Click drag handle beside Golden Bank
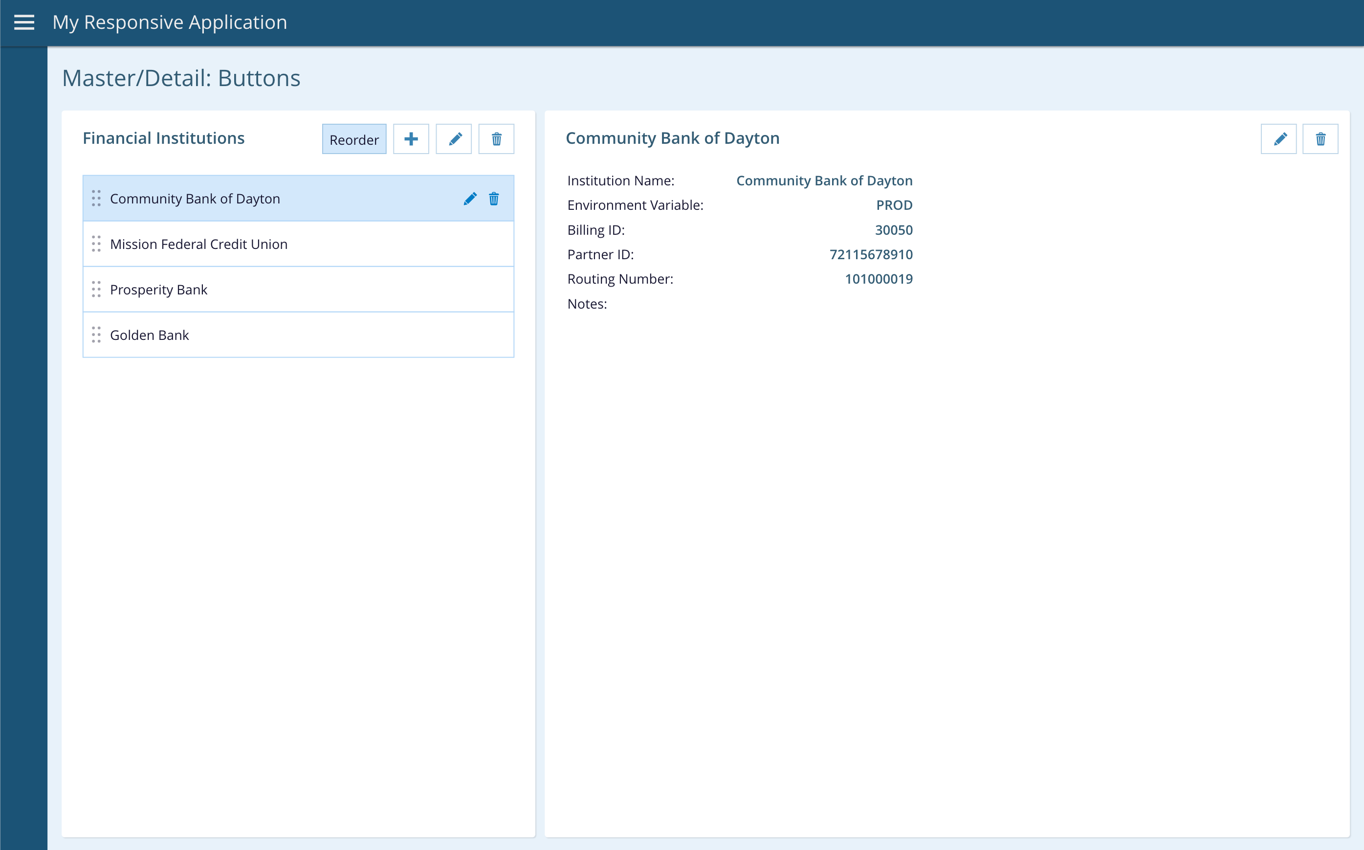Image resolution: width=1364 pixels, height=850 pixels. click(x=96, y=335)
